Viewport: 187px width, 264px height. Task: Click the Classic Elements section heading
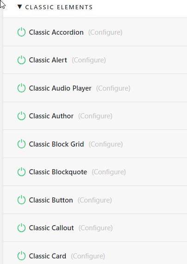pos(59,7)
